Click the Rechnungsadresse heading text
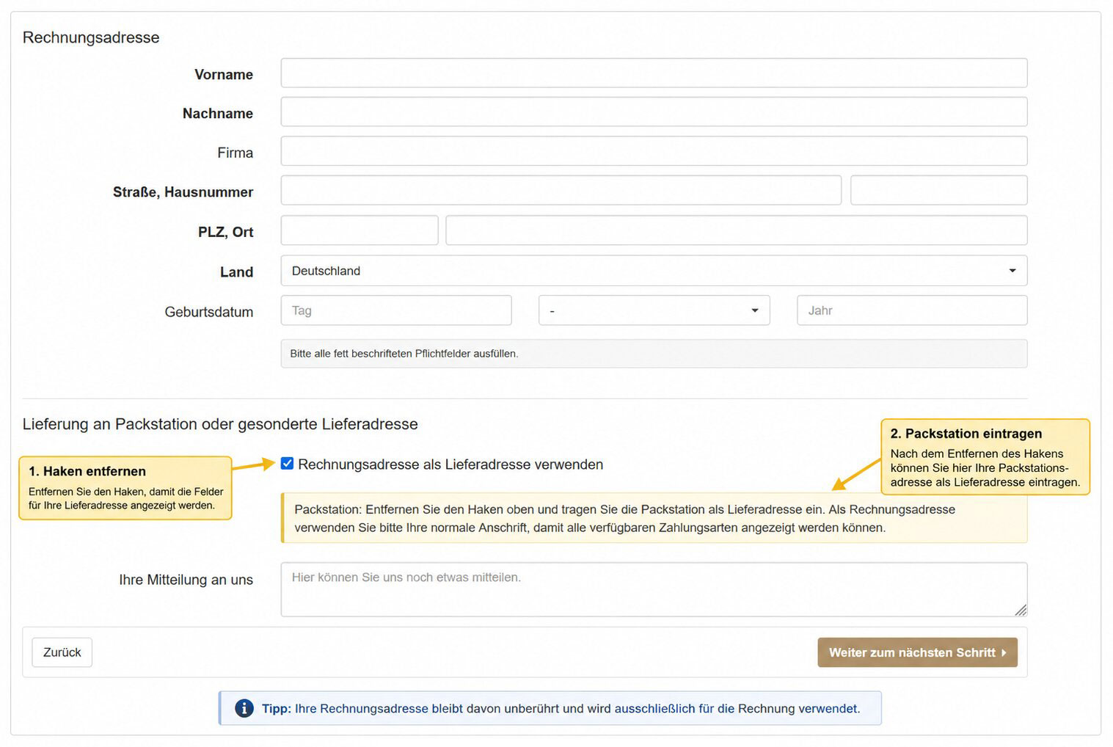The height and width of the screenshot is (747, 1113). (x=91, y=37)
